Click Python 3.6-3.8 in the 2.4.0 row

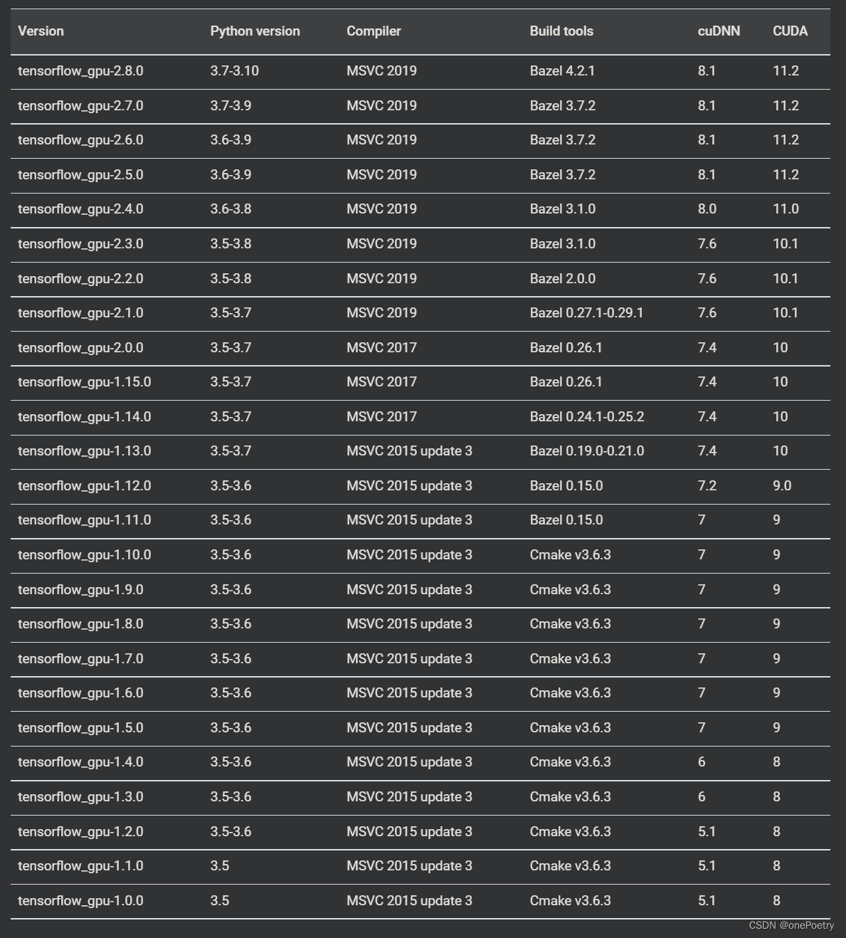[x=231, y=209]
